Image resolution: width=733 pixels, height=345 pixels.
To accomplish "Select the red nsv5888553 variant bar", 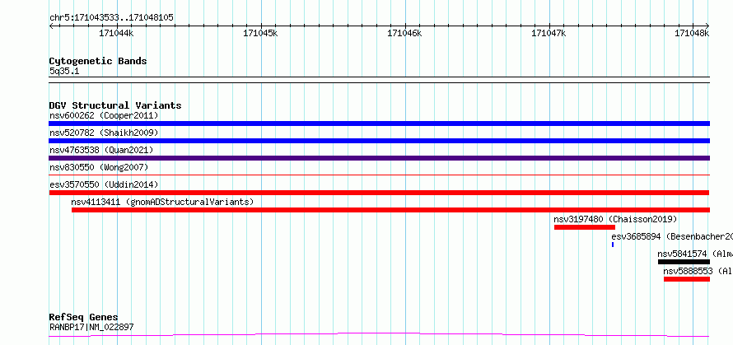I will 687,279.
